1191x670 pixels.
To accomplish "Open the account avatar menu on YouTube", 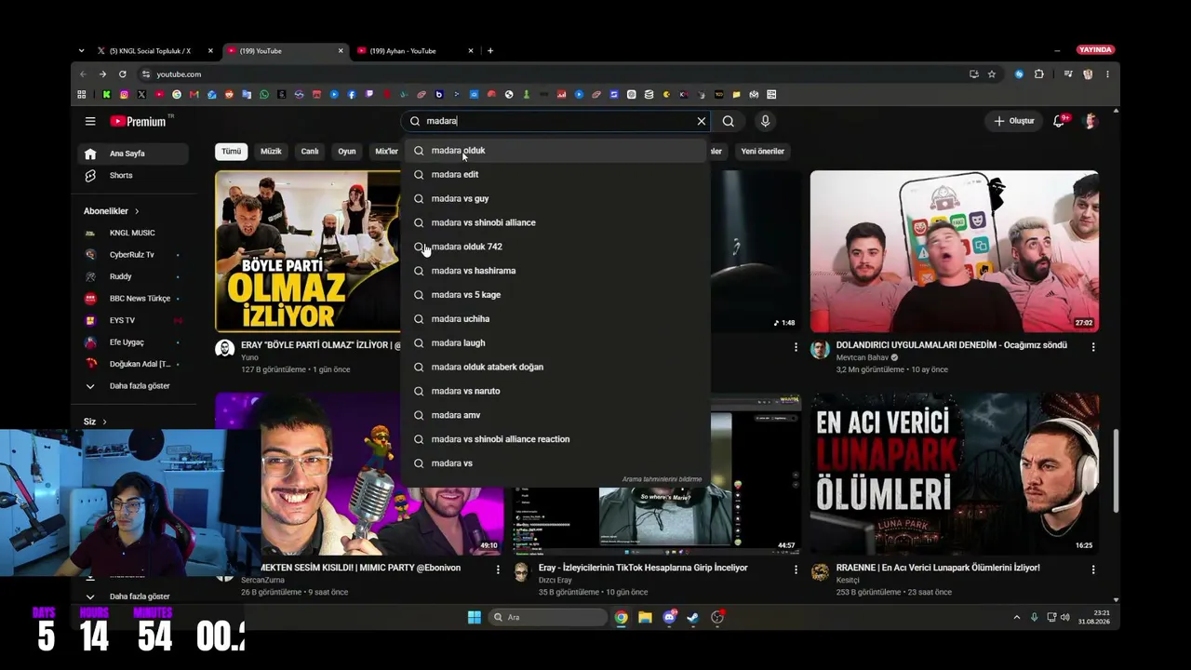I will (x=1091, y=121).
